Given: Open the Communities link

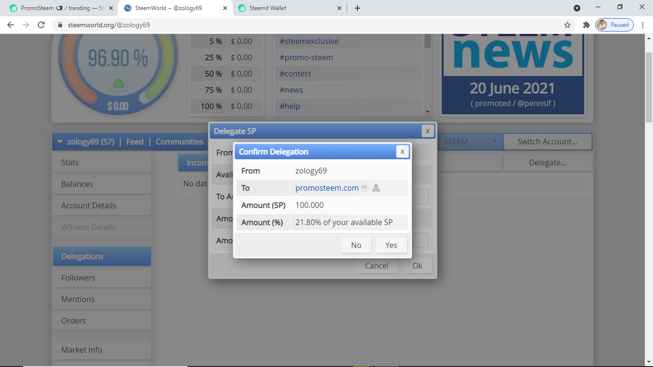Looking at the screenshot, I should (x=179, y=141).
